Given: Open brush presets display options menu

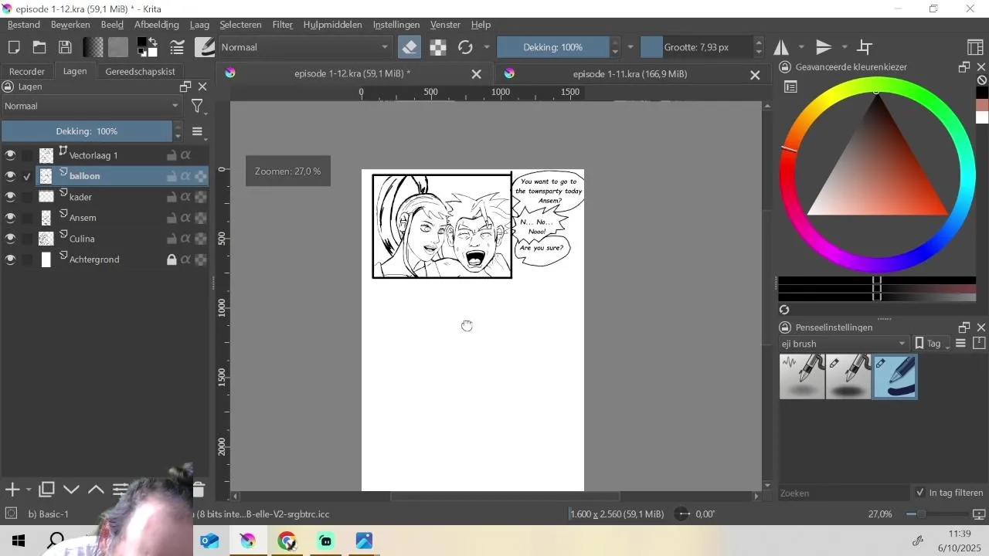Looking at the screenshot, I should [x=961, y=344].
